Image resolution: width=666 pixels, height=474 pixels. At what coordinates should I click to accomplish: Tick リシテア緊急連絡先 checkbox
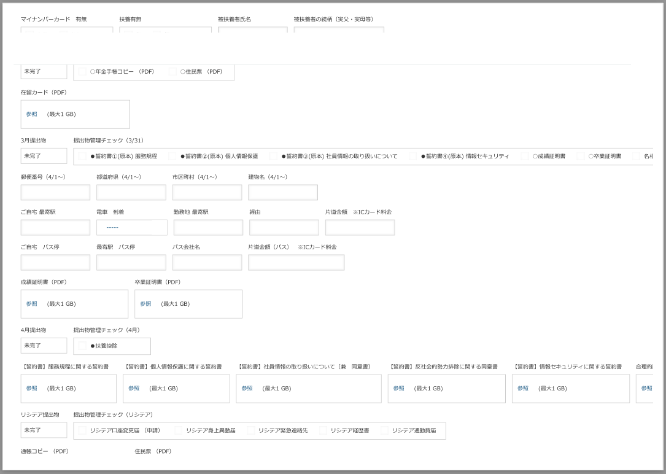[251, 430]
